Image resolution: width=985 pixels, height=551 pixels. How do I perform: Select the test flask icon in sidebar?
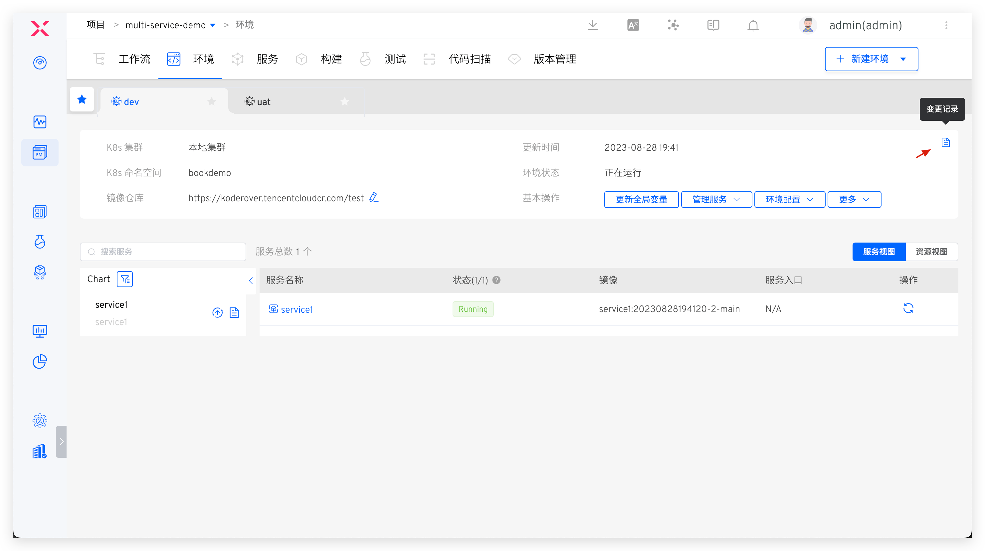tap(40, 242)
